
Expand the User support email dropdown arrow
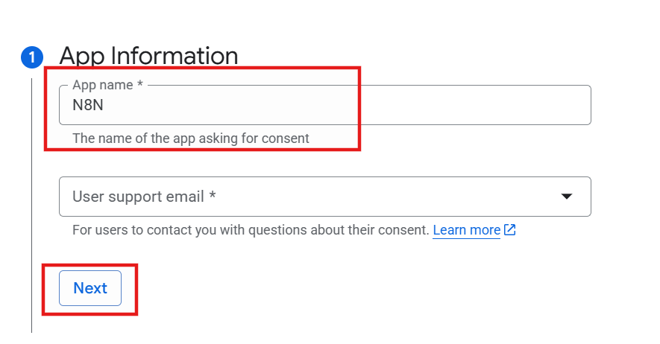(x=567, y=197)
